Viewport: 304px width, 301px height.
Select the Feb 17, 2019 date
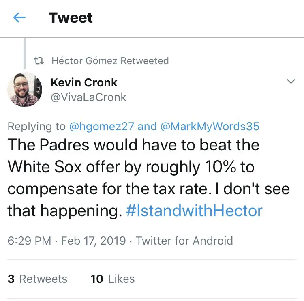tap(93, 241)
